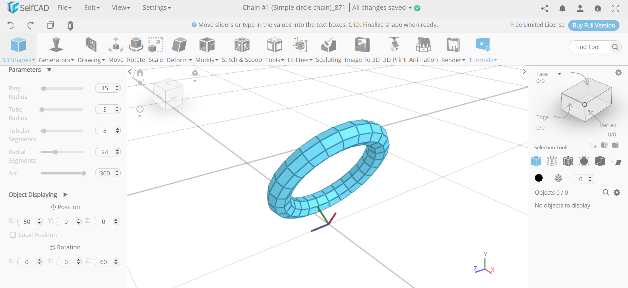Expand the Object Displaying section
Screen dimensions: 628x288
pyautogui.click(x=65, y=195)
